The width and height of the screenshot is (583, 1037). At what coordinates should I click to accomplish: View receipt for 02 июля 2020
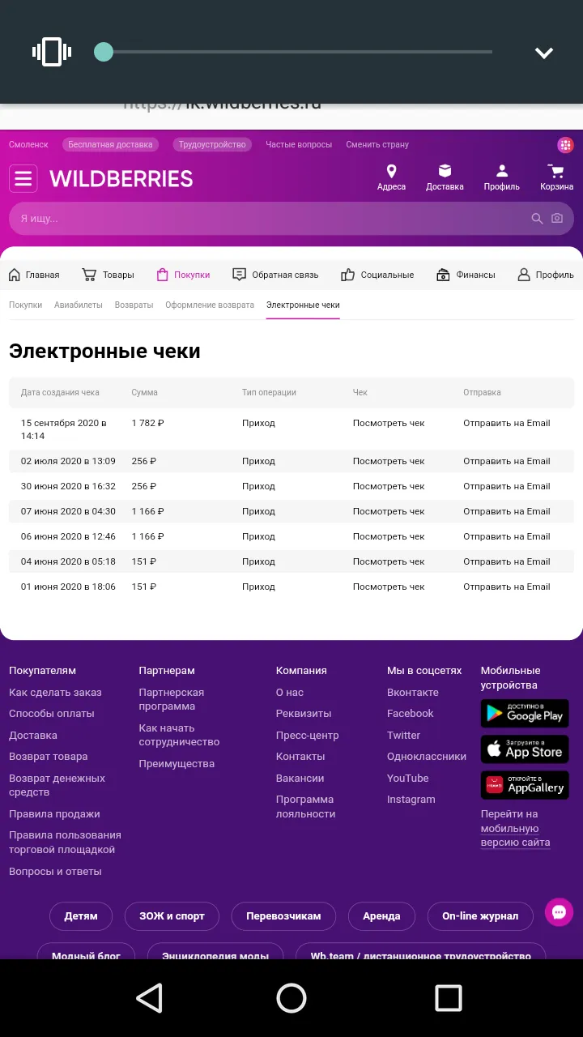(389, 461)
